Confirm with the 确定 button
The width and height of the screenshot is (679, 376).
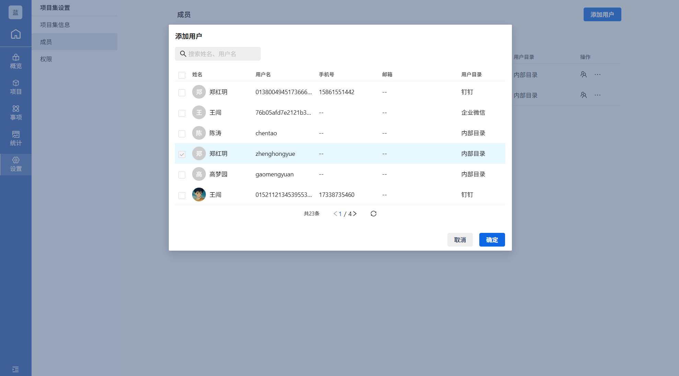pos(492,240)
